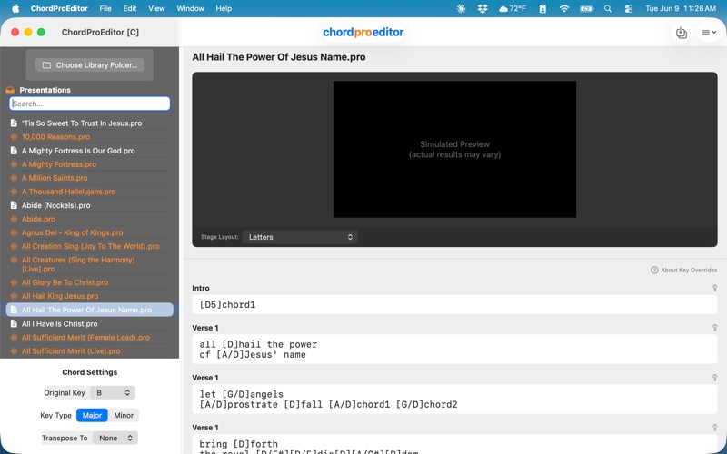The height and width of the screenshot is (454, 727).
Task: Click file icon beside A Mighty Fortress Is Our God.pro
Action: 14,151
